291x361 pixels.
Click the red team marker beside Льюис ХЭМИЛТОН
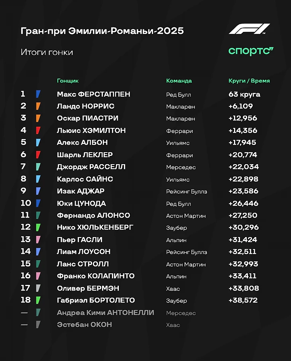click(x=38, y=131)
